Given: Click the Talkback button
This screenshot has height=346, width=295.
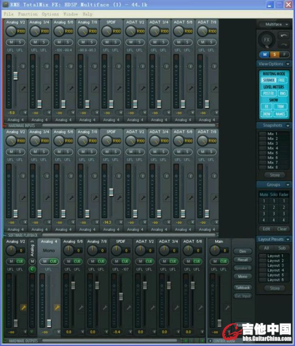Looking at the screenshot, I should [243, 288].
